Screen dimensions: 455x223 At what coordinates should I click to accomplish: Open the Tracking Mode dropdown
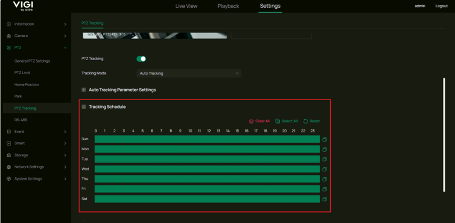[x=189, y=73]
